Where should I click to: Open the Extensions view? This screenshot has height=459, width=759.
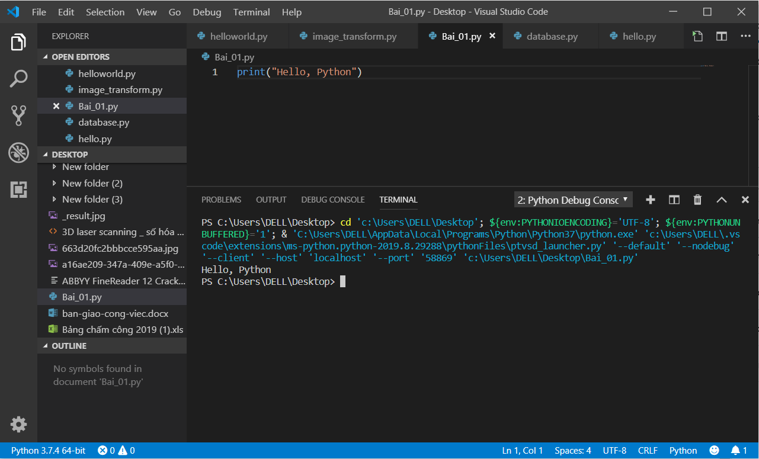coord(18,190)
